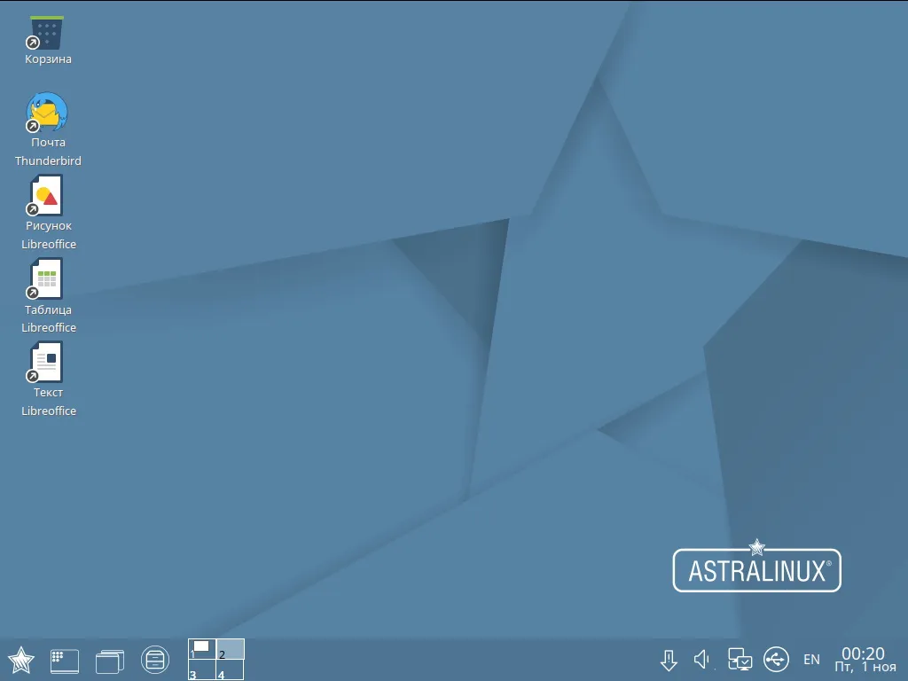
Task: Open Рисунок Libreoffice drawing shortcut
Action: click(46, 195)
